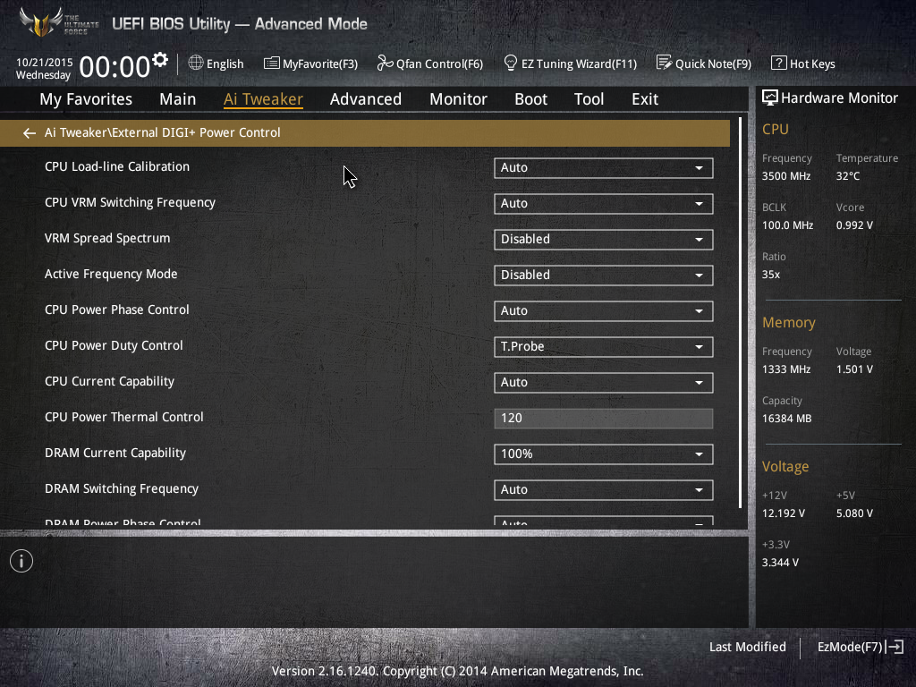
Task: Click VRM Spread Spectrum label
Action: coord(107,238)
